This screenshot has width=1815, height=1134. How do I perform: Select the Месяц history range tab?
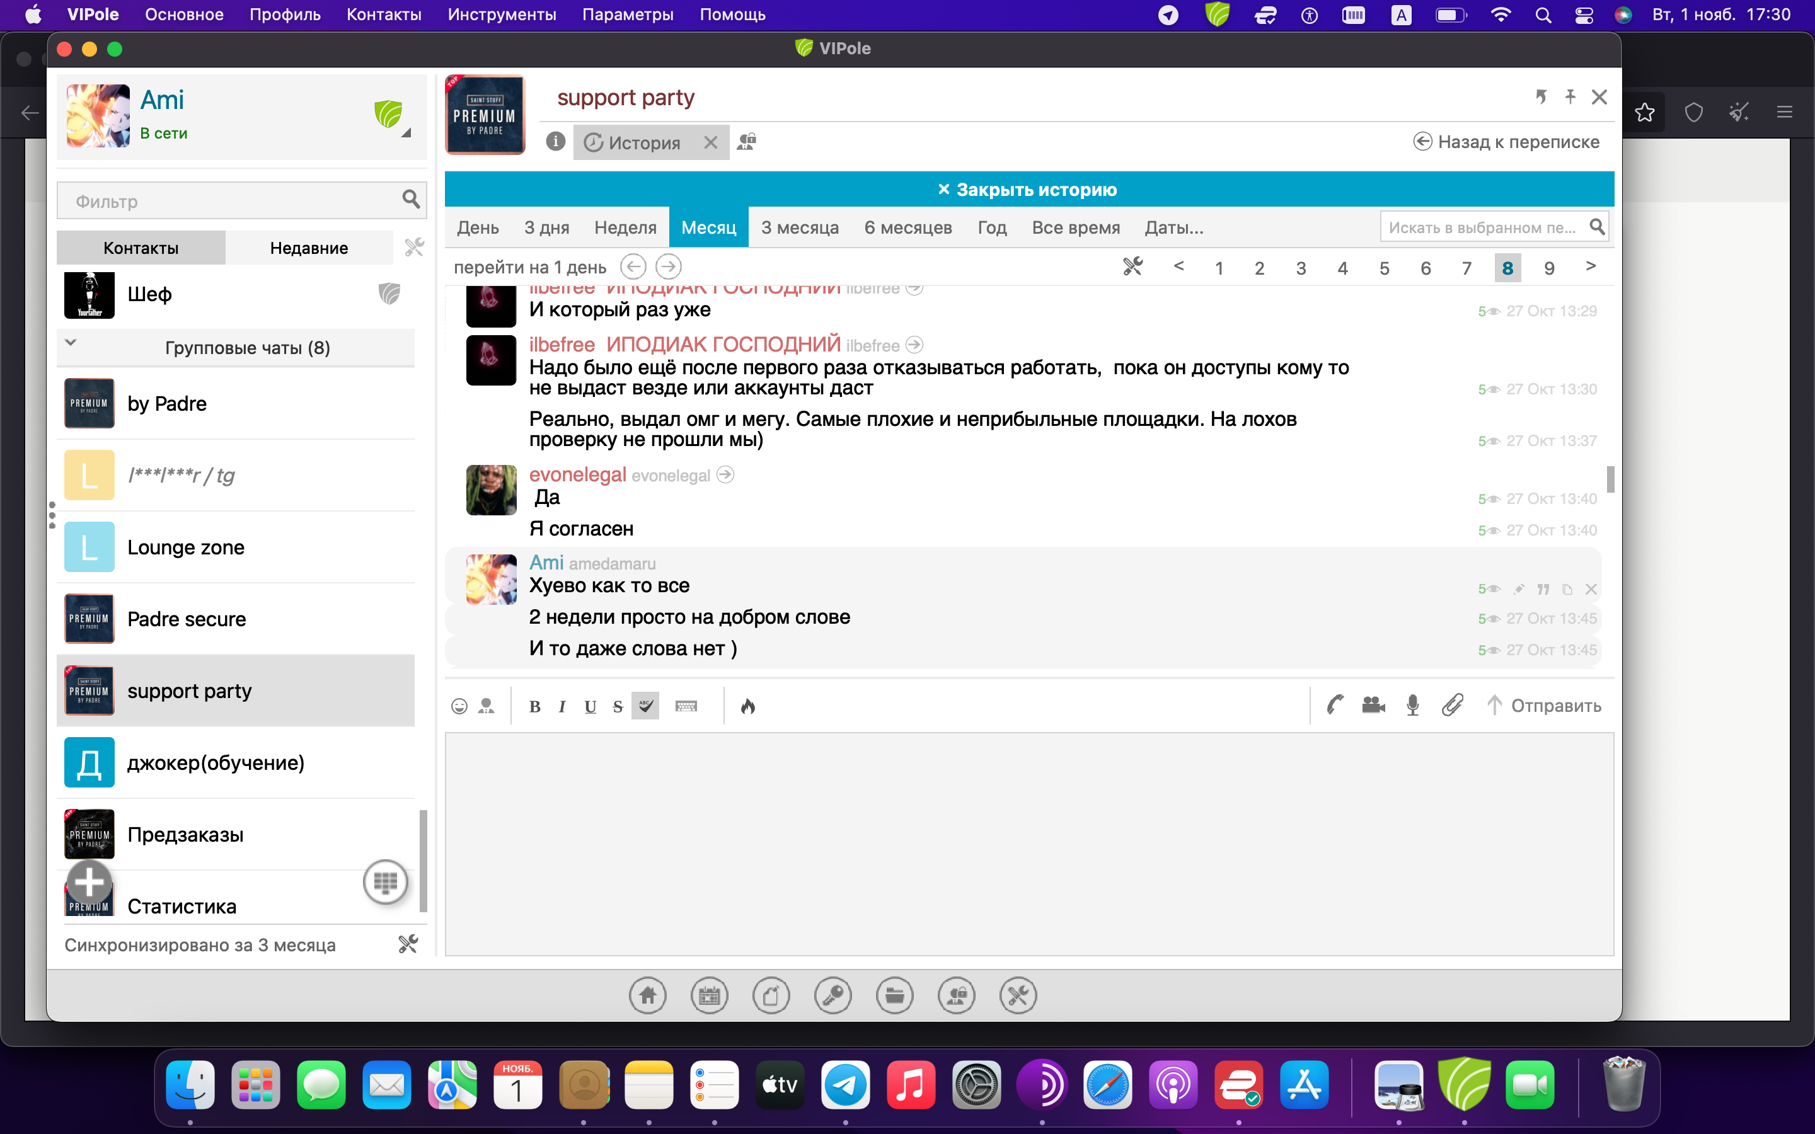click(708, 227)
